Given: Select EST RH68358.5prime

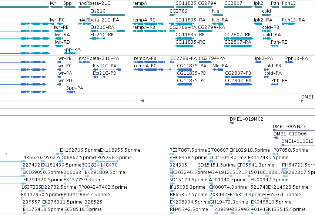Looking at the screenshot, I should point(188,158).
